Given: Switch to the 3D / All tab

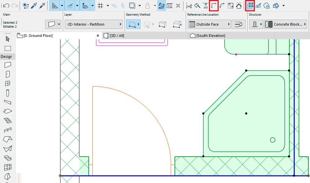Looking at the screenshot, I should [x=117, y=36].
